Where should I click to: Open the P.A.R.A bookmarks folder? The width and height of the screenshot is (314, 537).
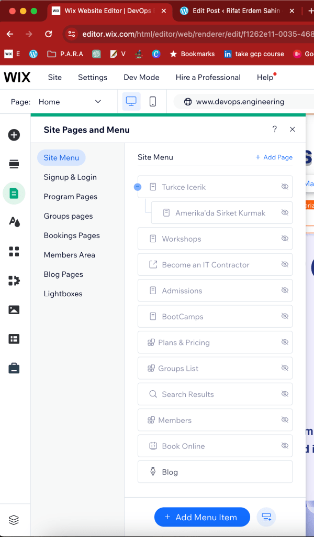point(65,54)
